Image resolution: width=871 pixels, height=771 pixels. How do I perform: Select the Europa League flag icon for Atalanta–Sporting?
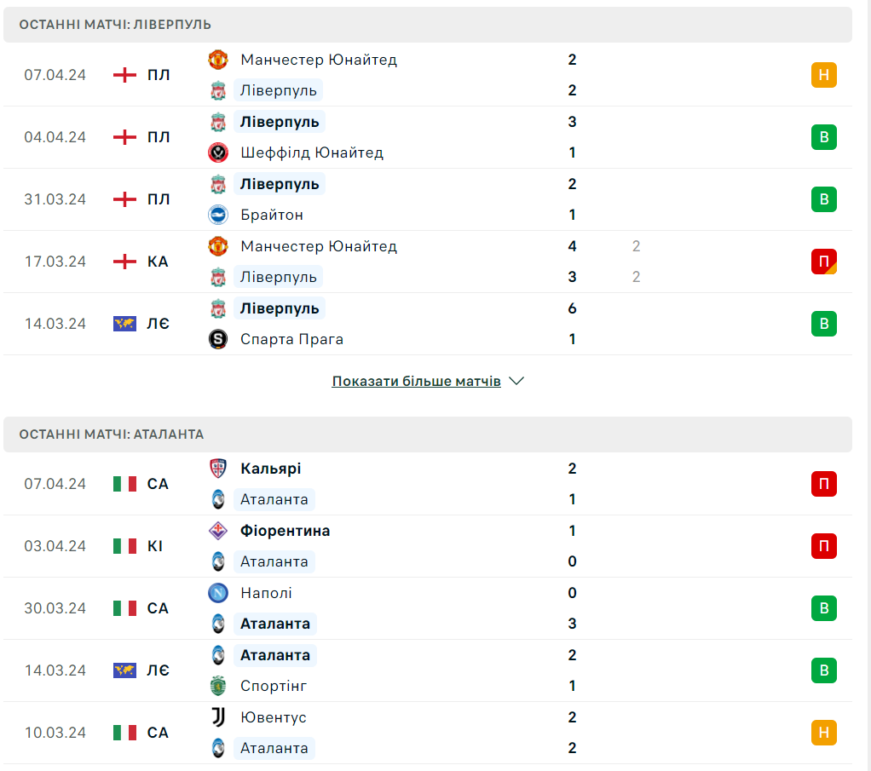pyautogui.click(x=124, y=670)
